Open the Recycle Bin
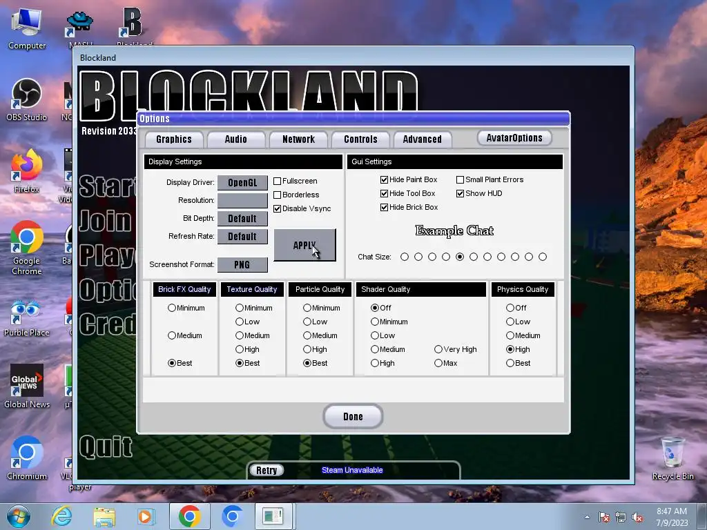 672,458
